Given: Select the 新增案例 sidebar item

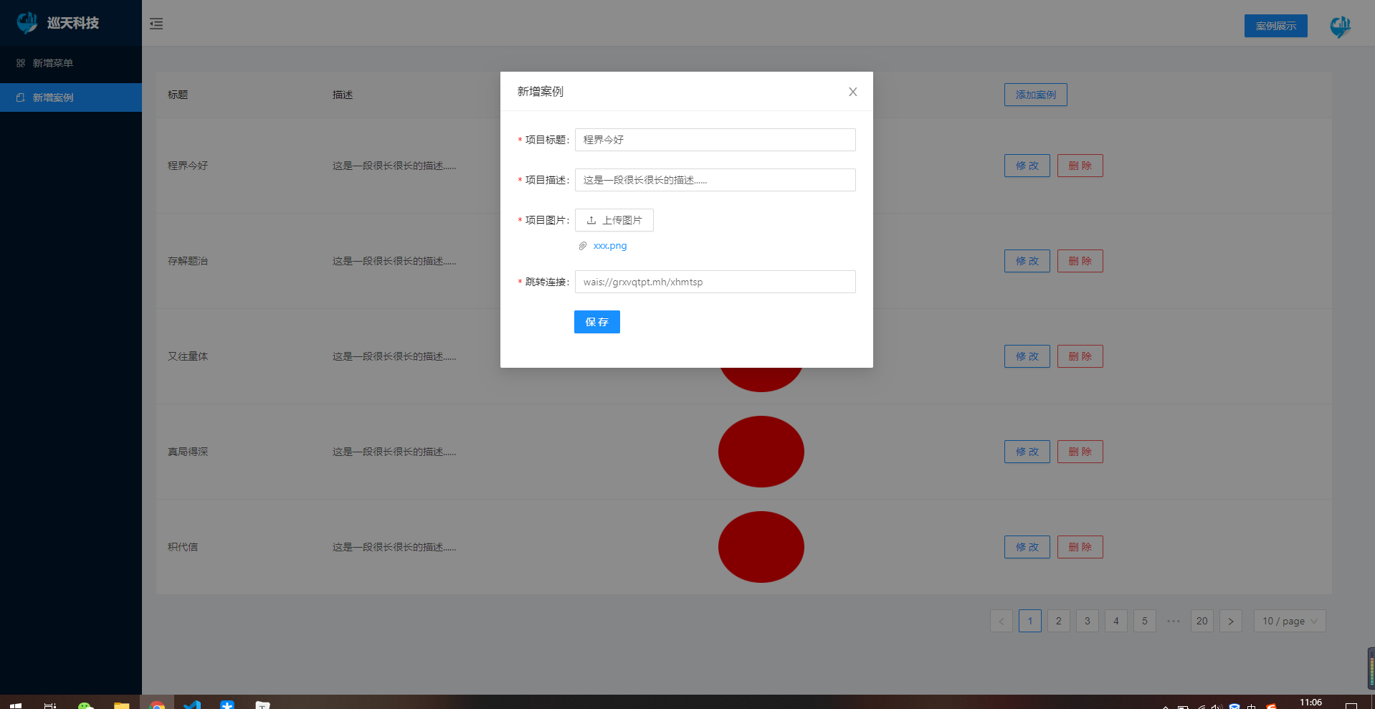Looking at the screenshot, I should point(71,97).
